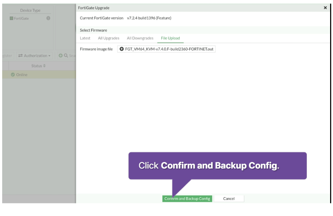Click the Select Firmware section header
Viewport: 333px width, 216px height.
tap(94, 30)
